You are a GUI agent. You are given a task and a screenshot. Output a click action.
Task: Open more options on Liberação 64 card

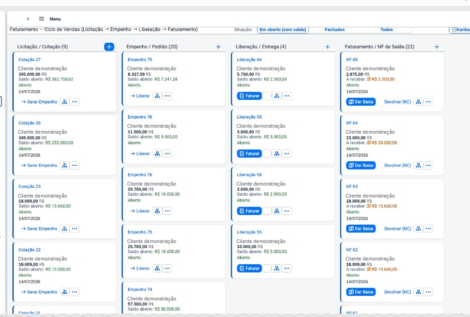(287, 96)
